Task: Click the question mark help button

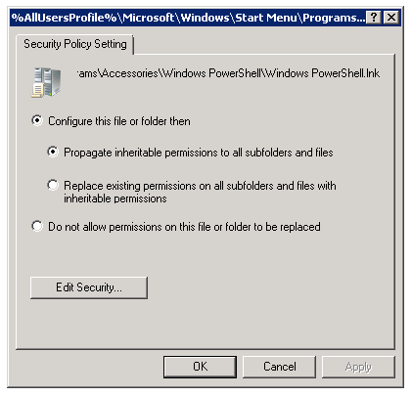Action: (374, 18)
